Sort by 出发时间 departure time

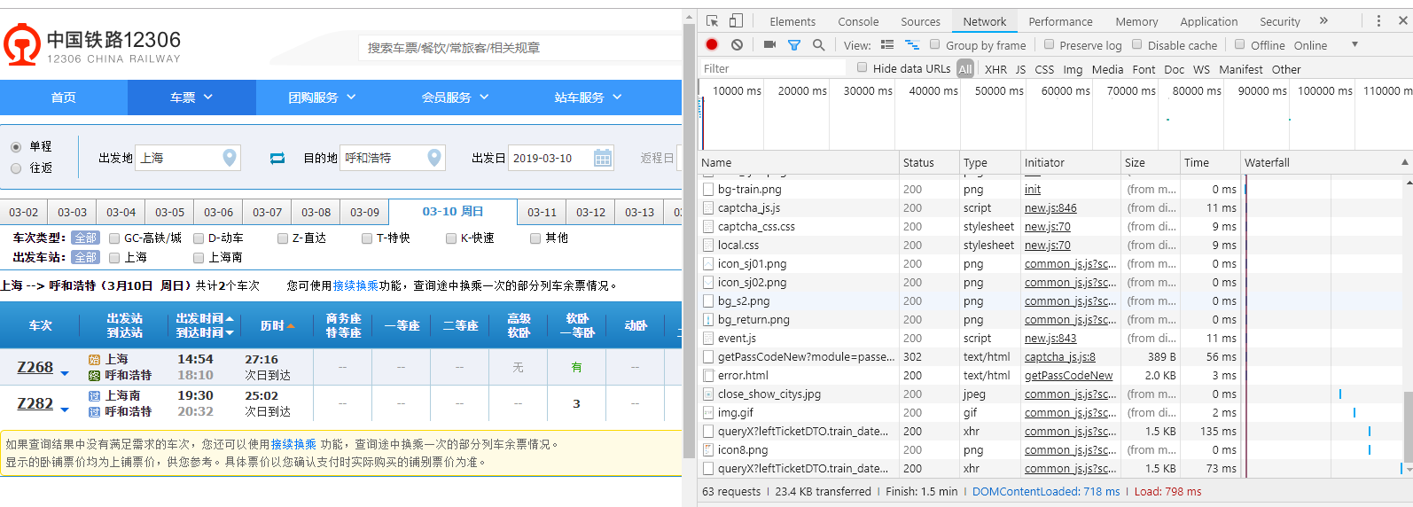pyautogui.click(x=205, y=318)
